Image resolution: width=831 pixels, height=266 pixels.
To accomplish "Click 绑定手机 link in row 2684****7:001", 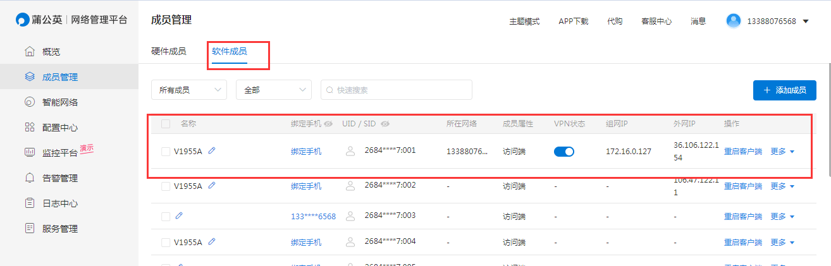I will pos(306,152).
